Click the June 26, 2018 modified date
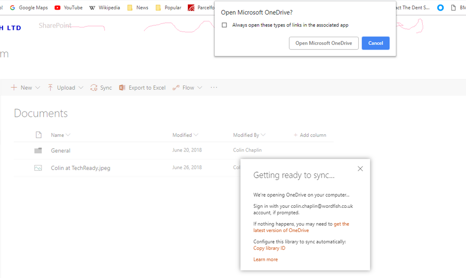The image size is (466, 278). coord(187,167)
